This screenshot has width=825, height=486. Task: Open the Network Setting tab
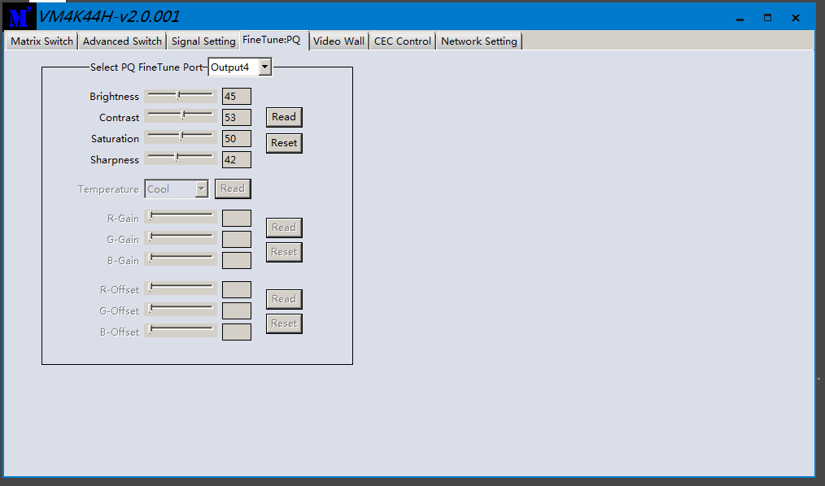[478, 41]
